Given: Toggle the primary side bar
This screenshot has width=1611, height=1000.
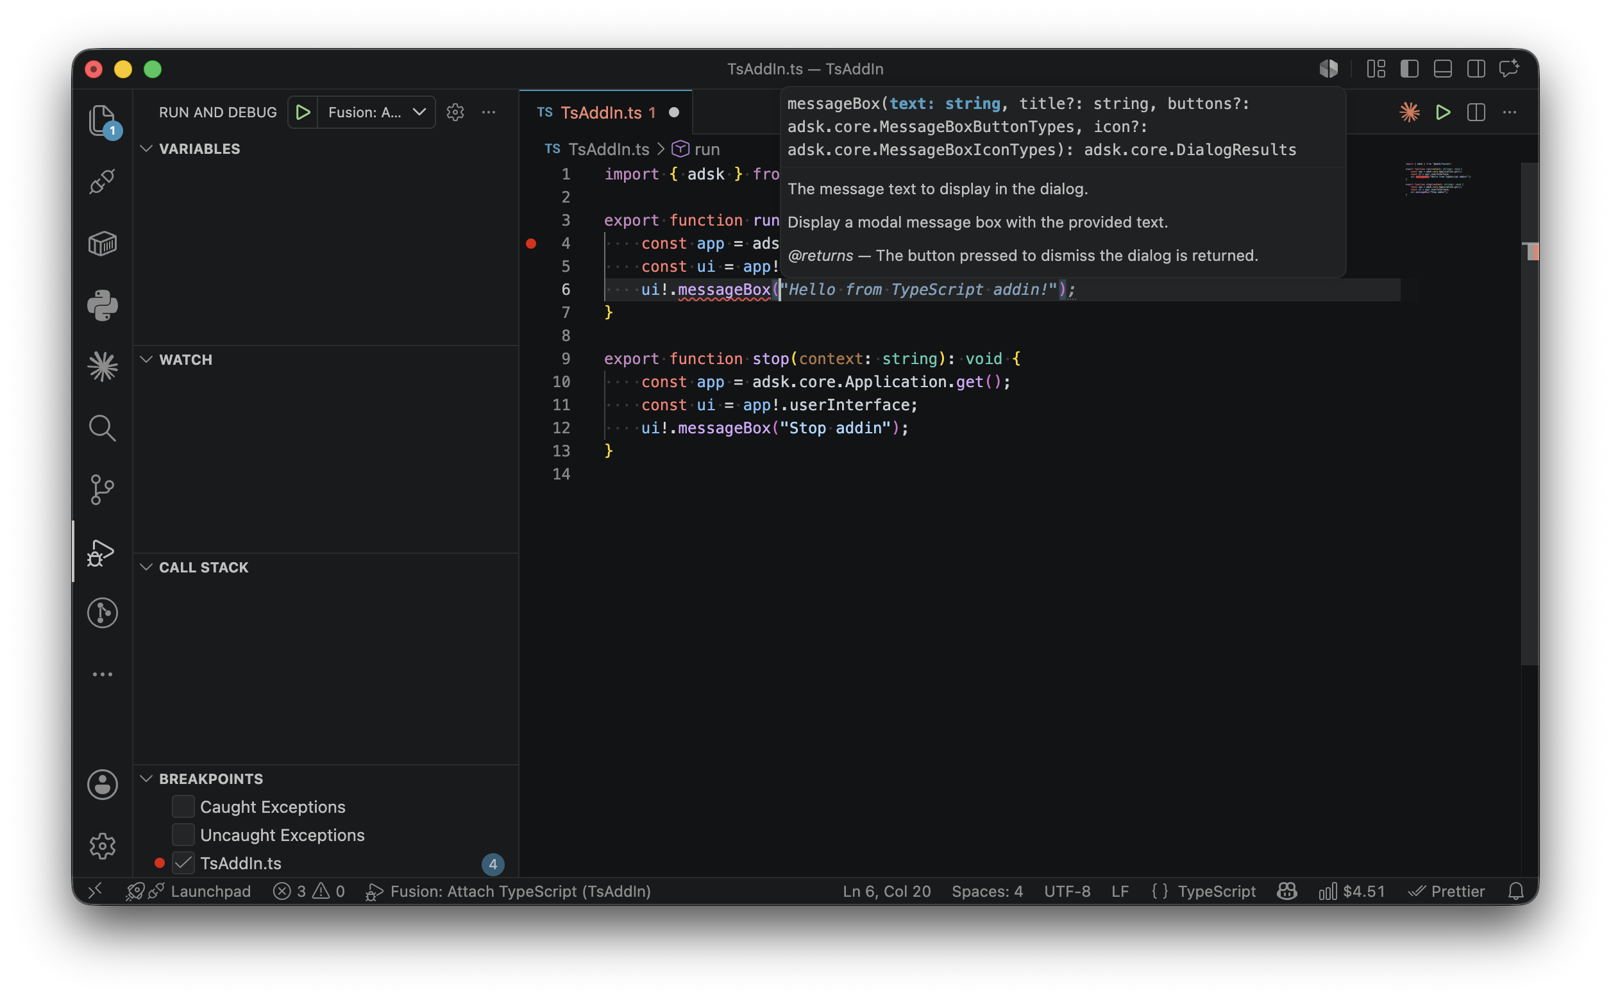Looking at the screenshot, I should (x=1409, y=69).
